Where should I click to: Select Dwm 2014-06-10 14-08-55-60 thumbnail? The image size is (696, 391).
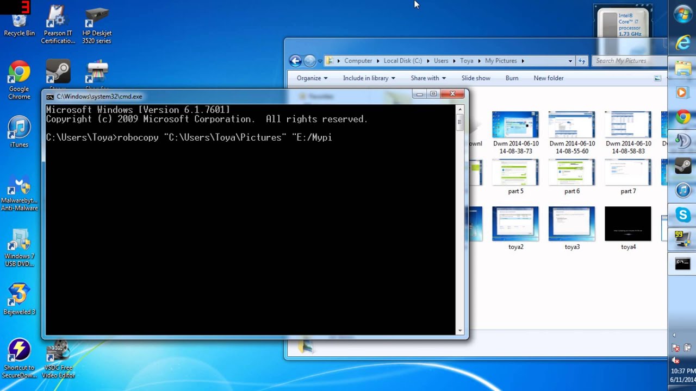pos(572,133)
